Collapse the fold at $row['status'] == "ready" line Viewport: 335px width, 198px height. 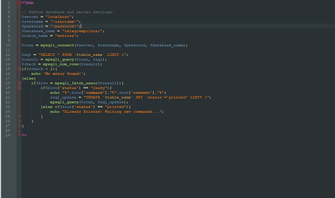(19, 88)
